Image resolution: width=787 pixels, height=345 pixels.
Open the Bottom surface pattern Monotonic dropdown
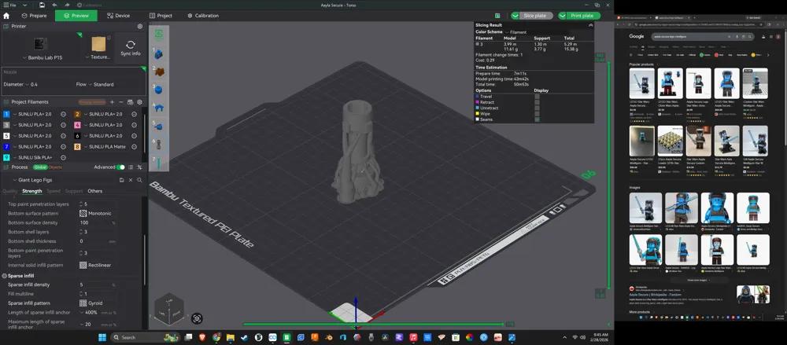tap(98, 213)
